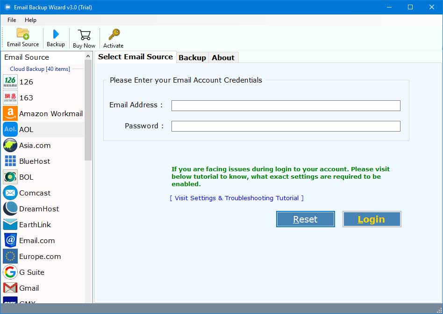Pick the Asia.com globe icon
443x314 pixels.
10,145
